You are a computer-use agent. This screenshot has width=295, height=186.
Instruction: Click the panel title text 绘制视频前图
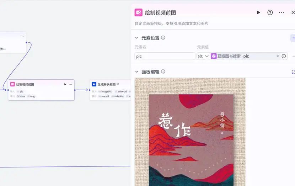161,13
